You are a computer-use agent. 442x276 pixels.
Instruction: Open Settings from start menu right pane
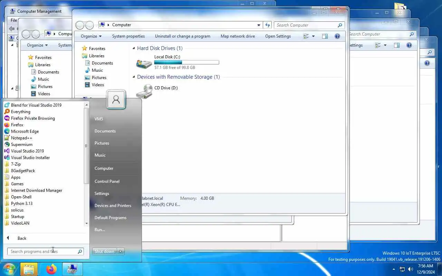(x=102, y=194)
